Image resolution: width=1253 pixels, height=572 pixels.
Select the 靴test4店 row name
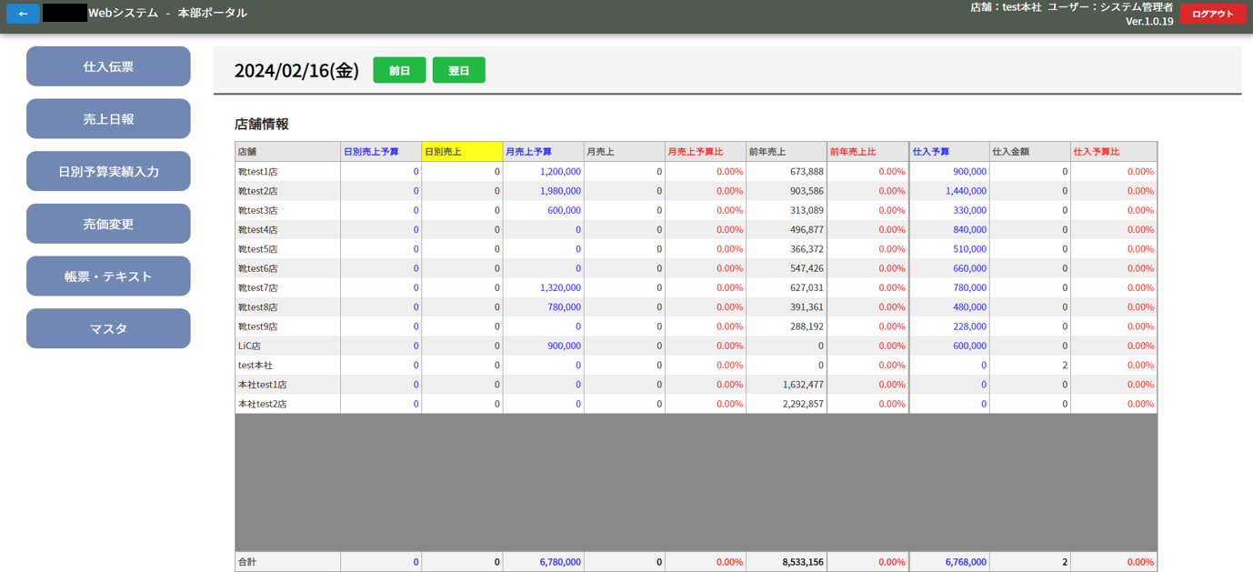(x=258, y=230)
